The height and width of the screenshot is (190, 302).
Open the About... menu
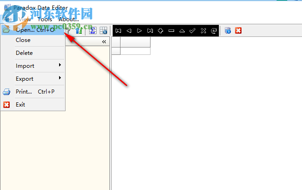pos(69,19)
